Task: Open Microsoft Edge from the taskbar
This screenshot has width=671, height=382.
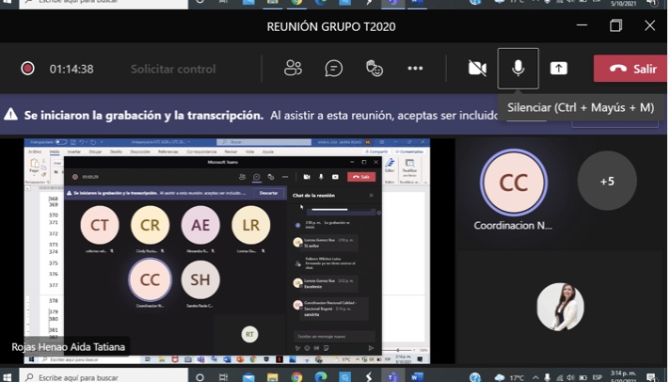Action: (x=321, y=377)
